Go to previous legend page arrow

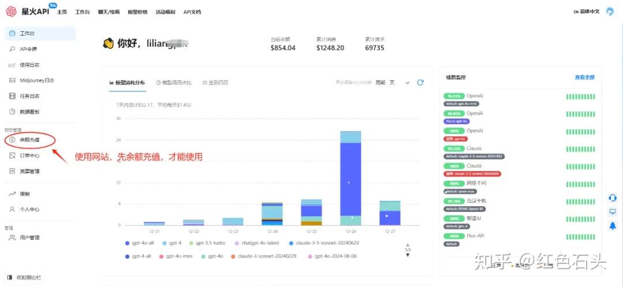click(408, 245)
